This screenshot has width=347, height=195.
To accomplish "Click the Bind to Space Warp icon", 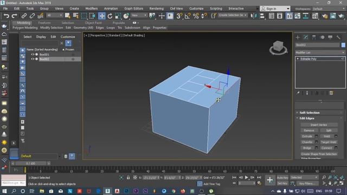I will (x=40, y=16).
